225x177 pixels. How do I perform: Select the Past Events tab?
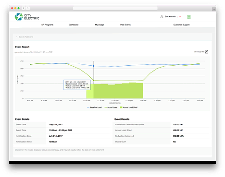coord(125,25)
